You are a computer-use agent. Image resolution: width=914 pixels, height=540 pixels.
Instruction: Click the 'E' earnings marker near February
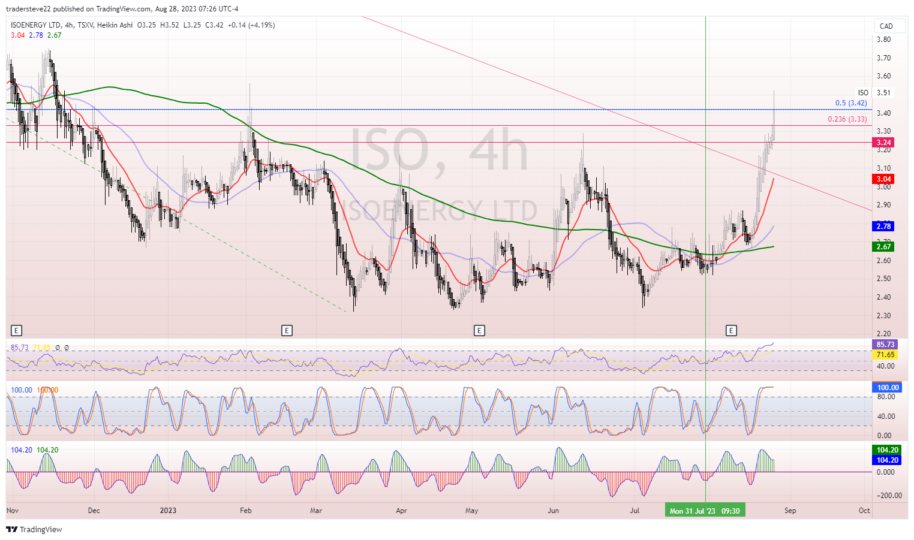tap(287, 330)
